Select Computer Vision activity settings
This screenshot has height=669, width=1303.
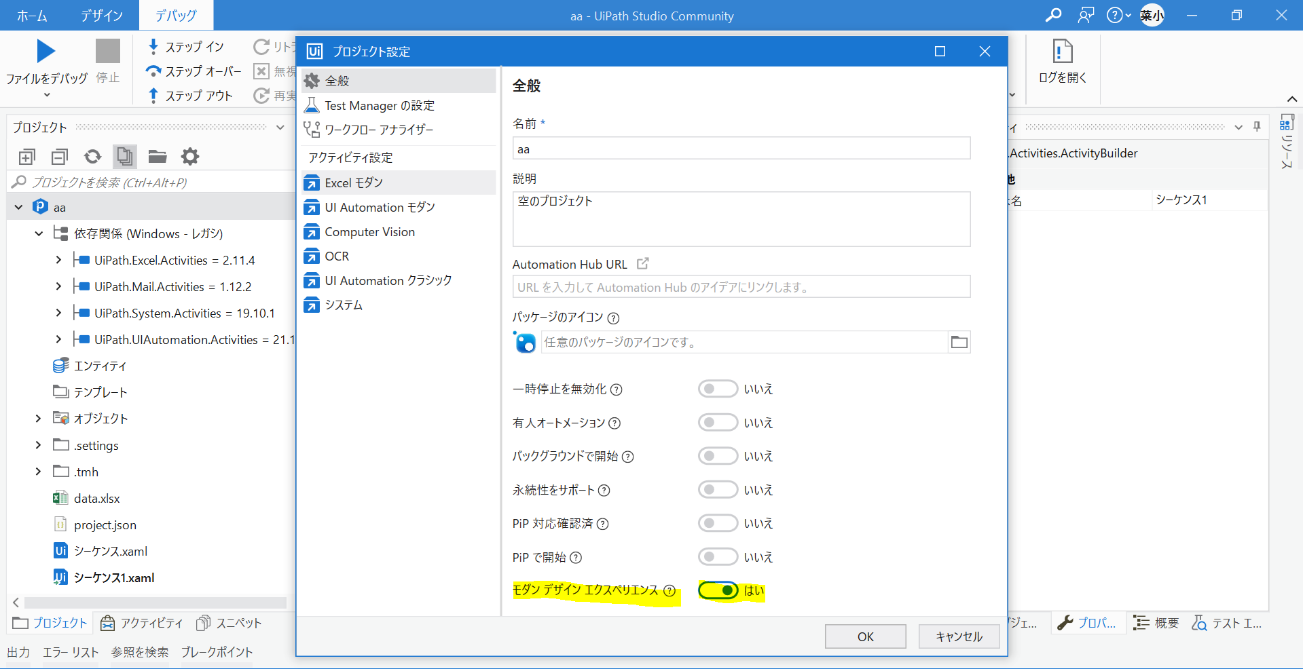point(398,232)
